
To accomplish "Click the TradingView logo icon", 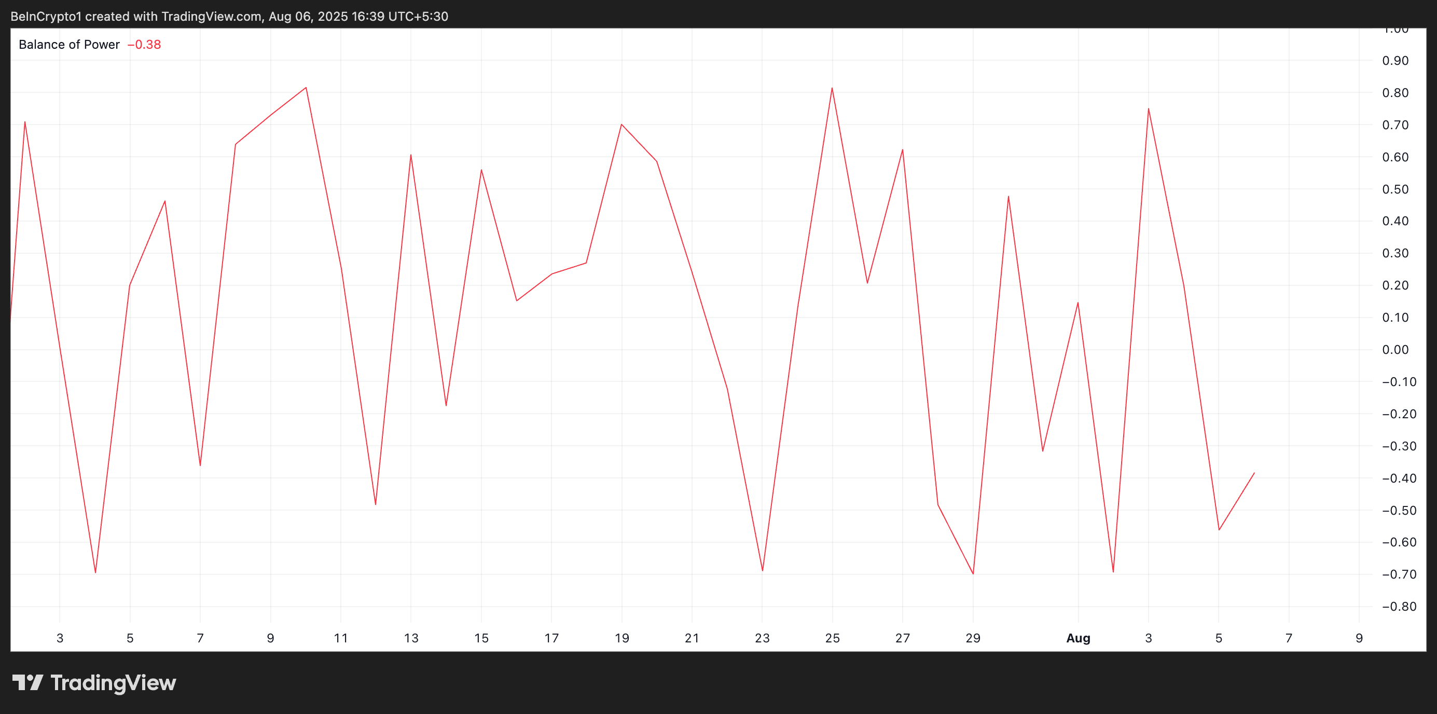I will [x=27, y=682].
